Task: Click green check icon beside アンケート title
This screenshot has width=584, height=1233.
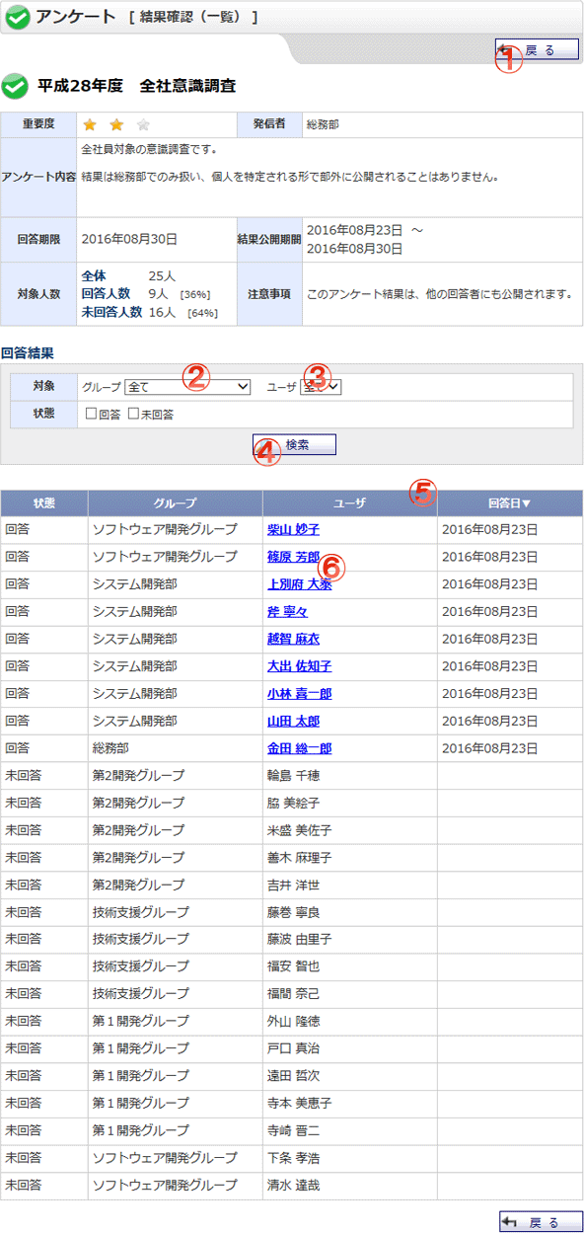Action: click(17, 17)
